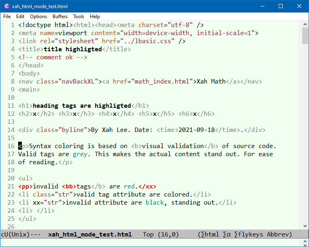
Task: Click the '<main>' tag on line 9
Action: pos(29,90)
